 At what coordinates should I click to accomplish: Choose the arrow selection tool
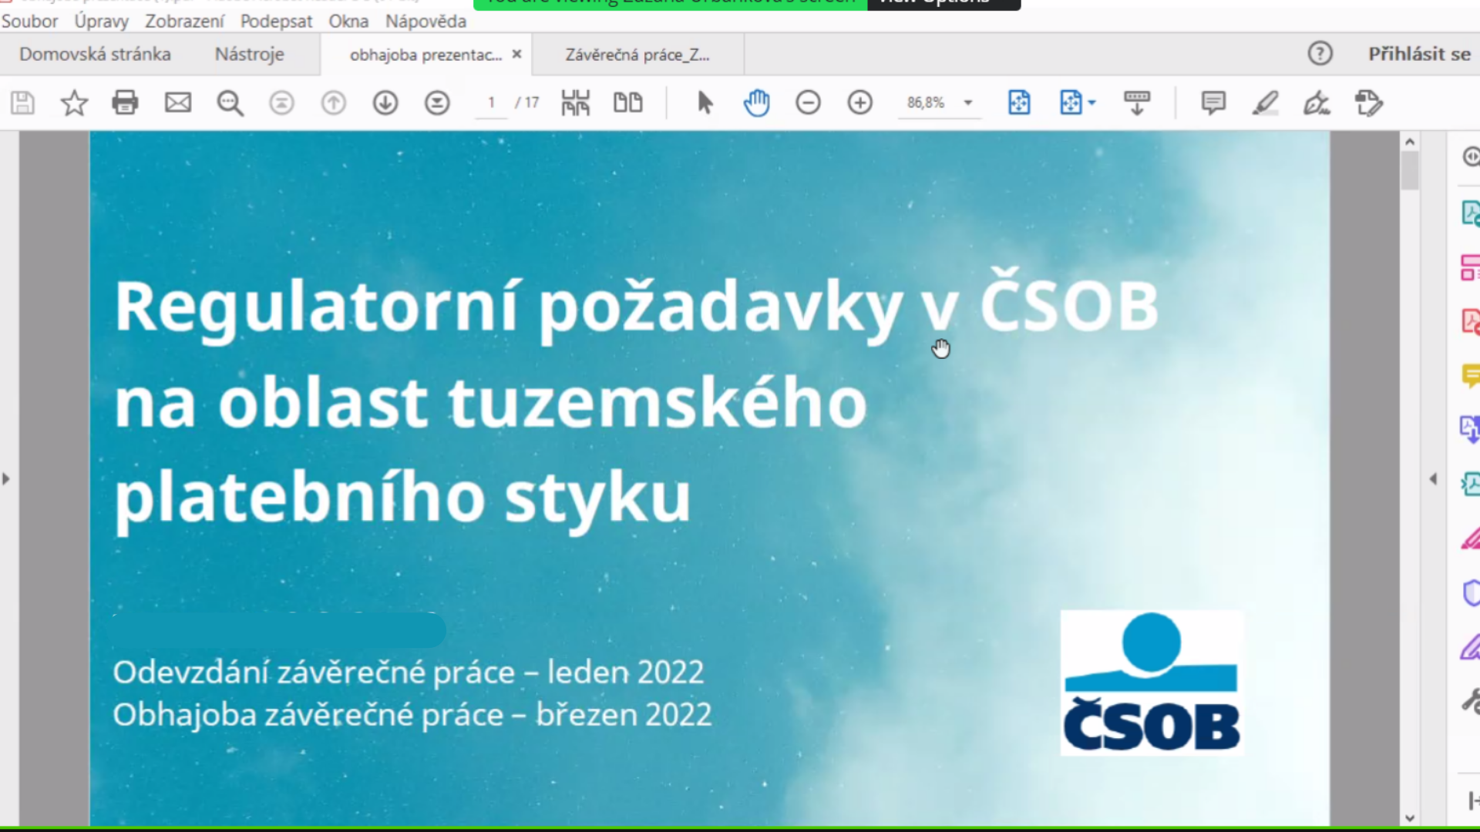click(705, 102)
